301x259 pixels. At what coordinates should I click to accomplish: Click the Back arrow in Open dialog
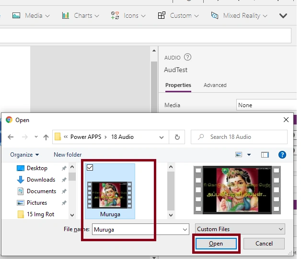click(11, 137)
